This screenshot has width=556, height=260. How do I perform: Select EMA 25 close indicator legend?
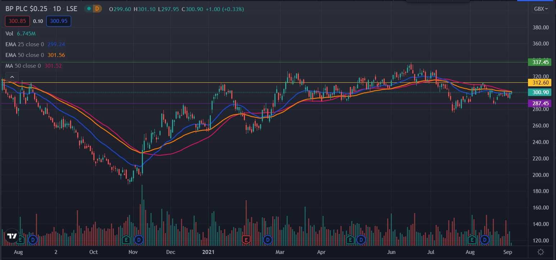tap(24, 44)
